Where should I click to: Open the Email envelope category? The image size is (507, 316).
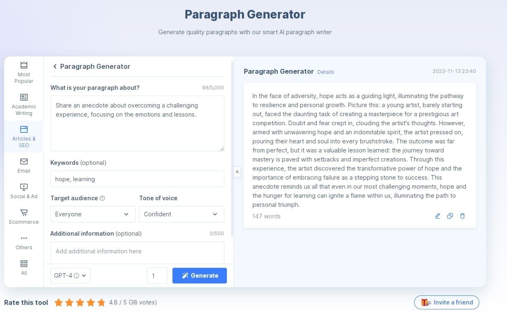[x=24, y=166]
